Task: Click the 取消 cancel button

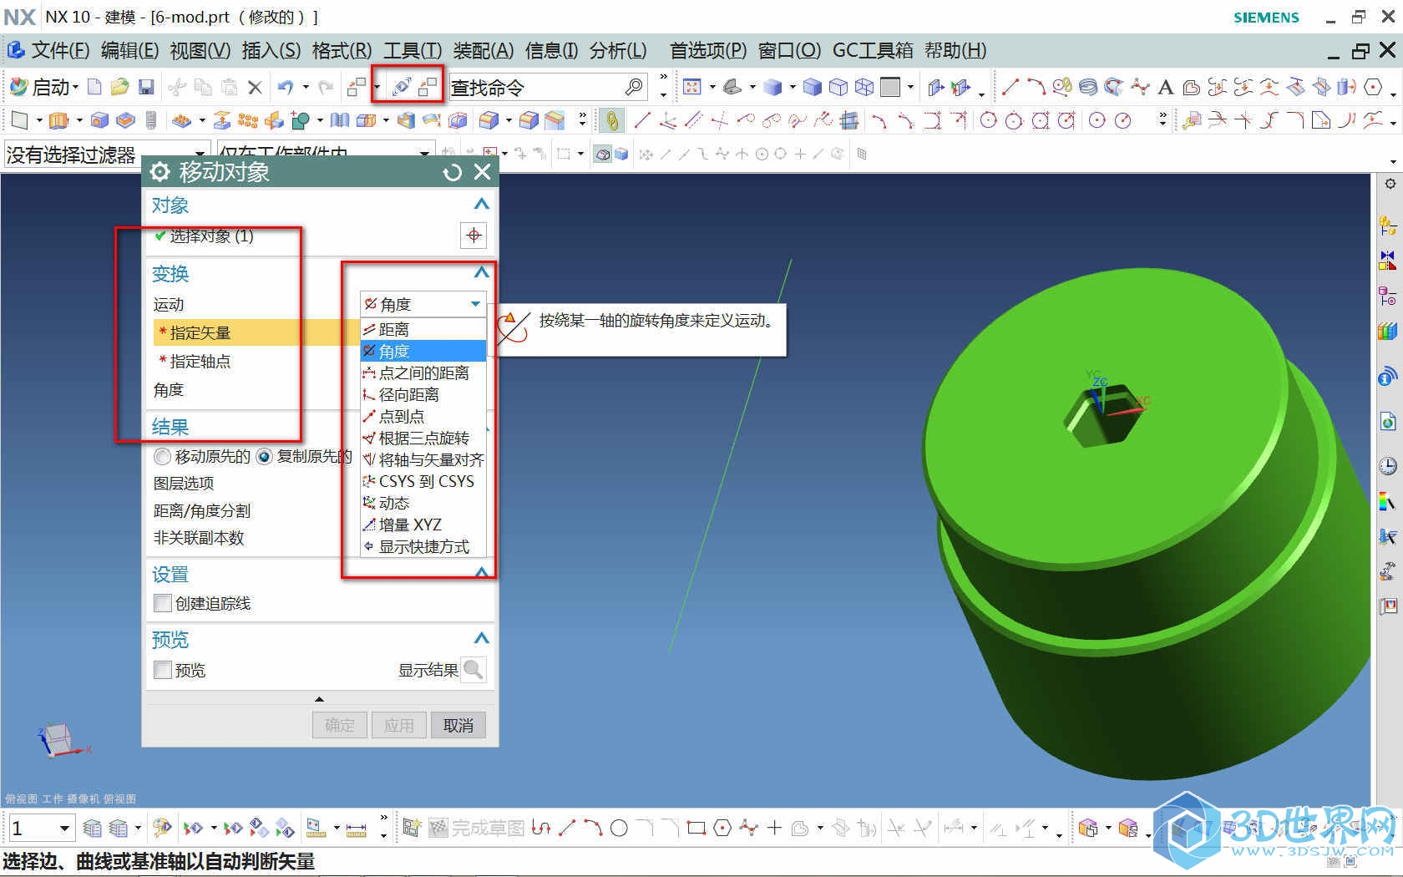Action: (458, 725)
